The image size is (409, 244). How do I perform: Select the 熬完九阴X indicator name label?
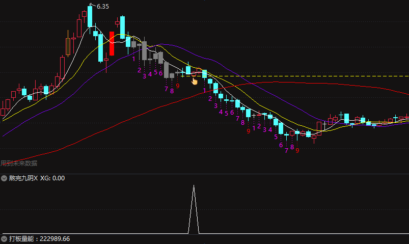pyautogui.click(x=23, y=178)
